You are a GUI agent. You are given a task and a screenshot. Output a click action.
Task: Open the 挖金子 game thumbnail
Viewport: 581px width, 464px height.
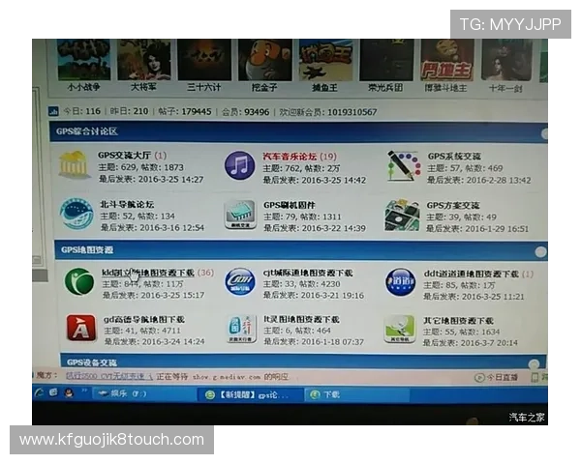click(x=265, y=60)
